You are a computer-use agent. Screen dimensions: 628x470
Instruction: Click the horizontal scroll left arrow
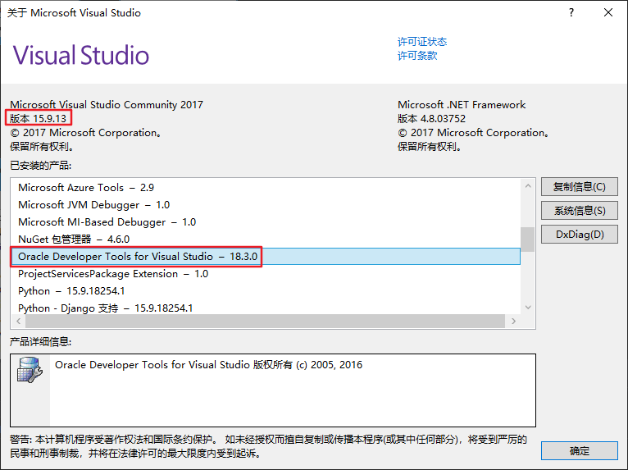(x=18, y=321)
